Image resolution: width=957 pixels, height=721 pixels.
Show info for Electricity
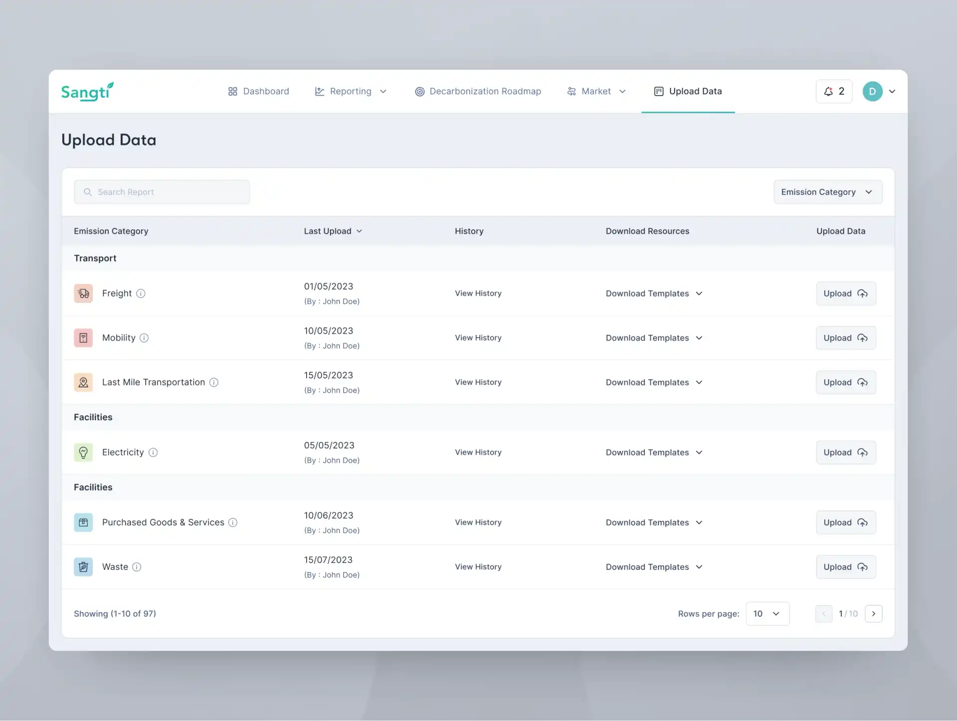[153, 452]
